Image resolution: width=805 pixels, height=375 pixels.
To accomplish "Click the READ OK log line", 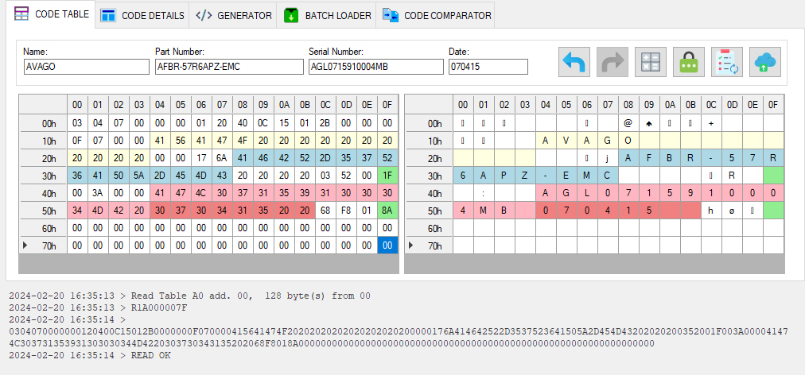I will (90, 355).
